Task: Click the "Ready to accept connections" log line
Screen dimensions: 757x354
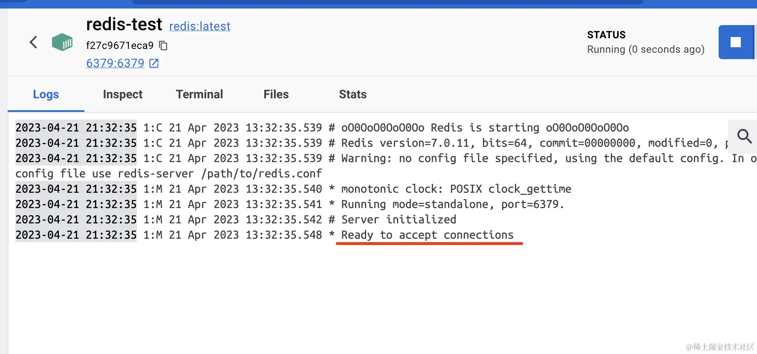Action: 427,235
